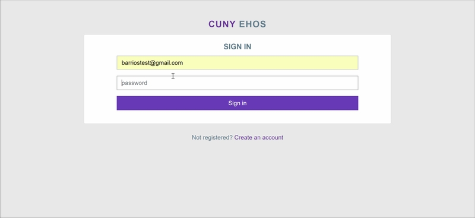The height and width of the screenshot is (218, 475).
Task: Click the purple Sign in button
Action: (237, 103)
